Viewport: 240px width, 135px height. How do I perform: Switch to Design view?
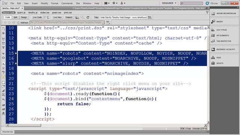tap(24, 17)
